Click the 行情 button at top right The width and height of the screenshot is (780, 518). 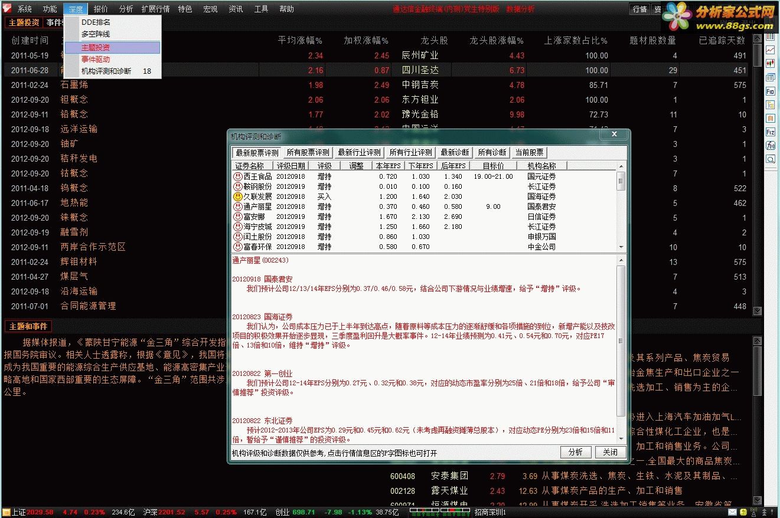(x=640, y=9)
